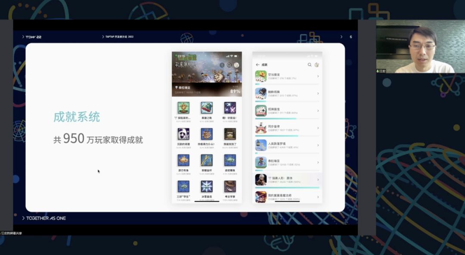Click the 同步音律 game title text
The image size is (465, 255).
click(x=274, y=126)
